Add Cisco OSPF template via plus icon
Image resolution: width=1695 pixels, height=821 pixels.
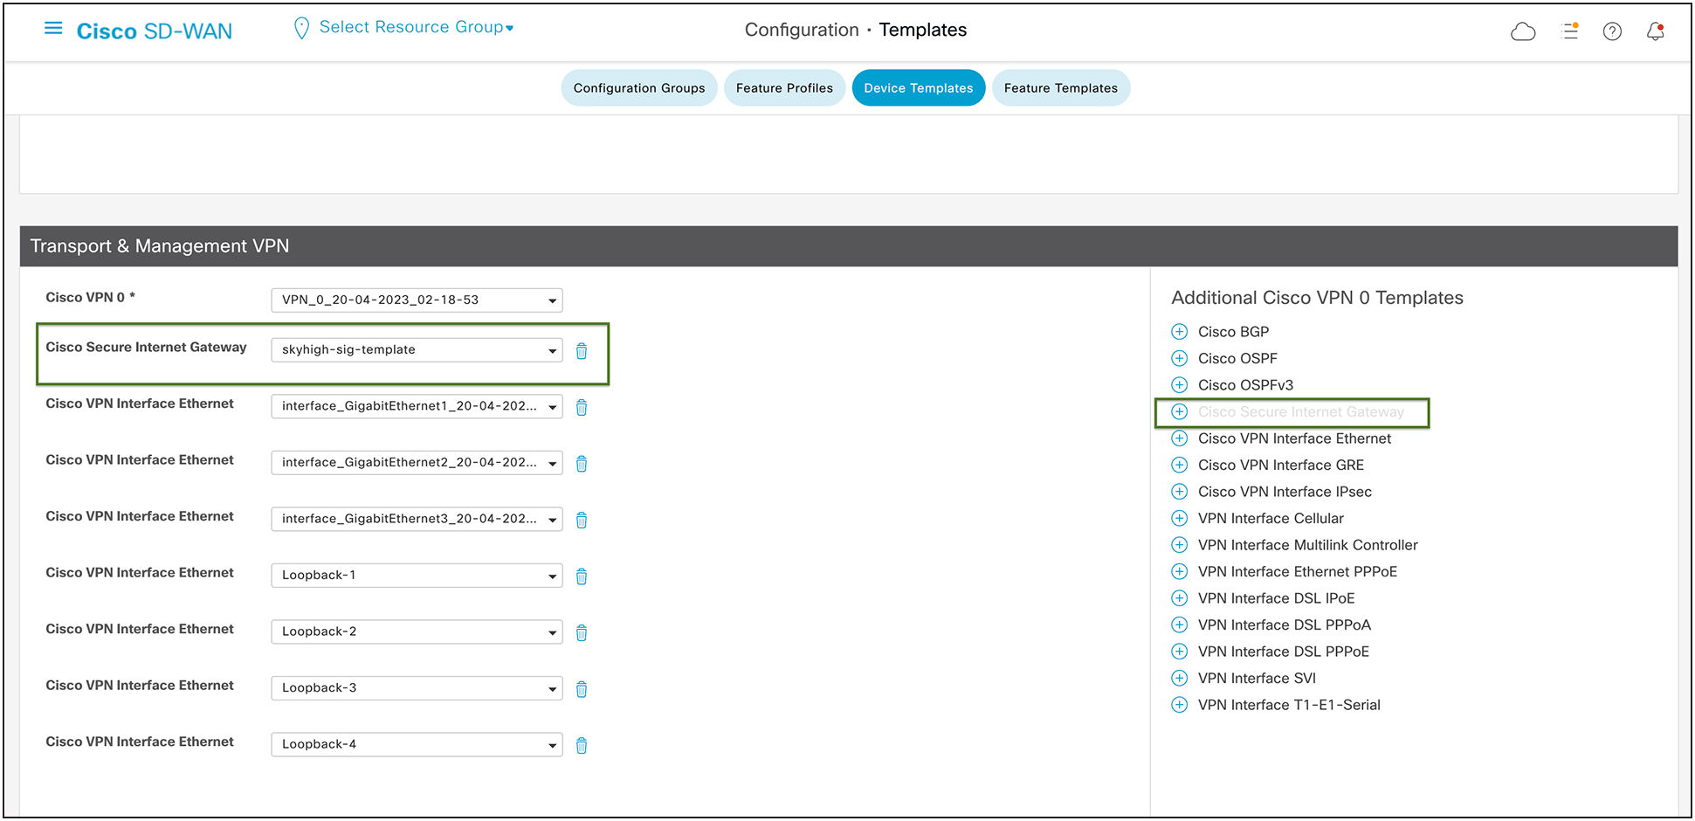pyautogui.click(x=1179, y=358)
